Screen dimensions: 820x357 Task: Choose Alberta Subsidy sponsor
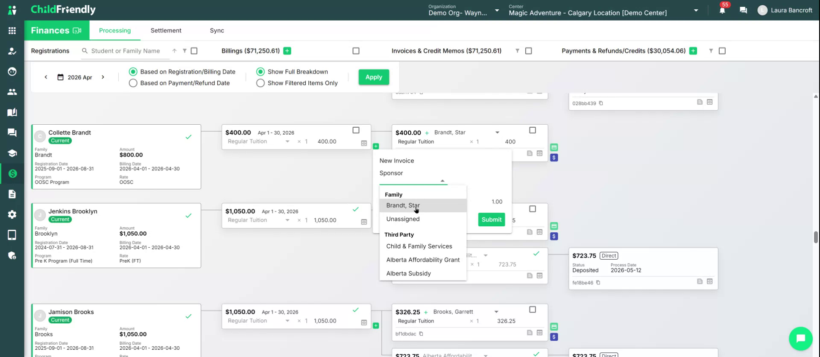[423, 274]
